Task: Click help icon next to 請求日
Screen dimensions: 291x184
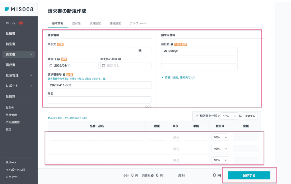Action: [x=59, y=59]
